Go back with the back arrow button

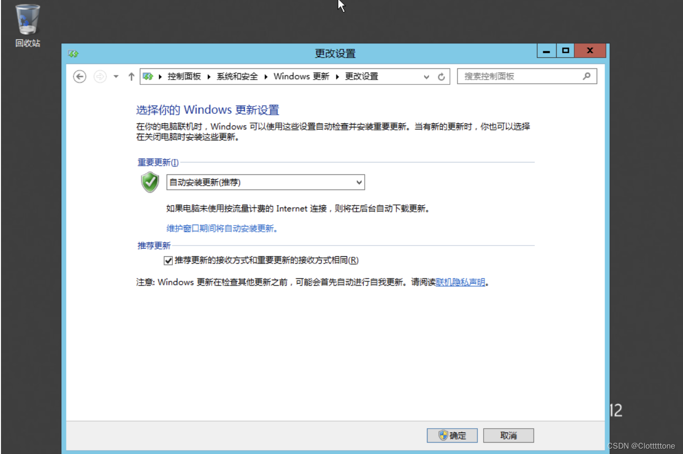point(79,77)
